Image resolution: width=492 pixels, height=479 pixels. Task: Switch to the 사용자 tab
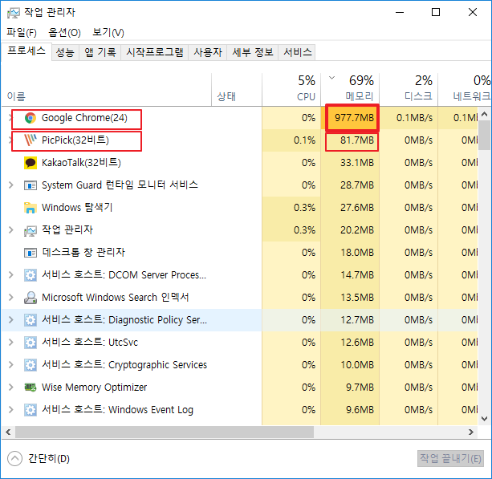(x=208, y=52)
